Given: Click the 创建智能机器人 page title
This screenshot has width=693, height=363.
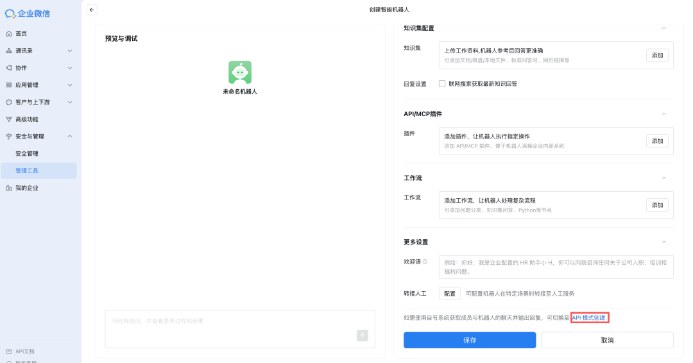Looking at the screenshot, I should 389,10.
